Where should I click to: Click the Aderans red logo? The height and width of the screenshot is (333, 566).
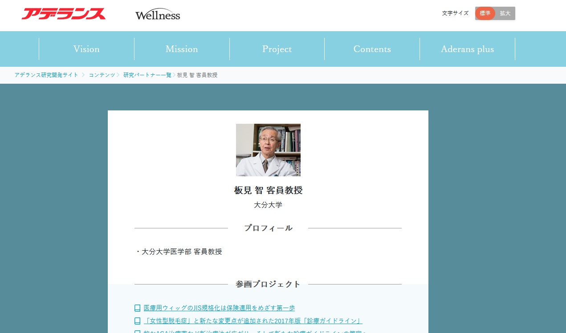(x=63, y=14)
